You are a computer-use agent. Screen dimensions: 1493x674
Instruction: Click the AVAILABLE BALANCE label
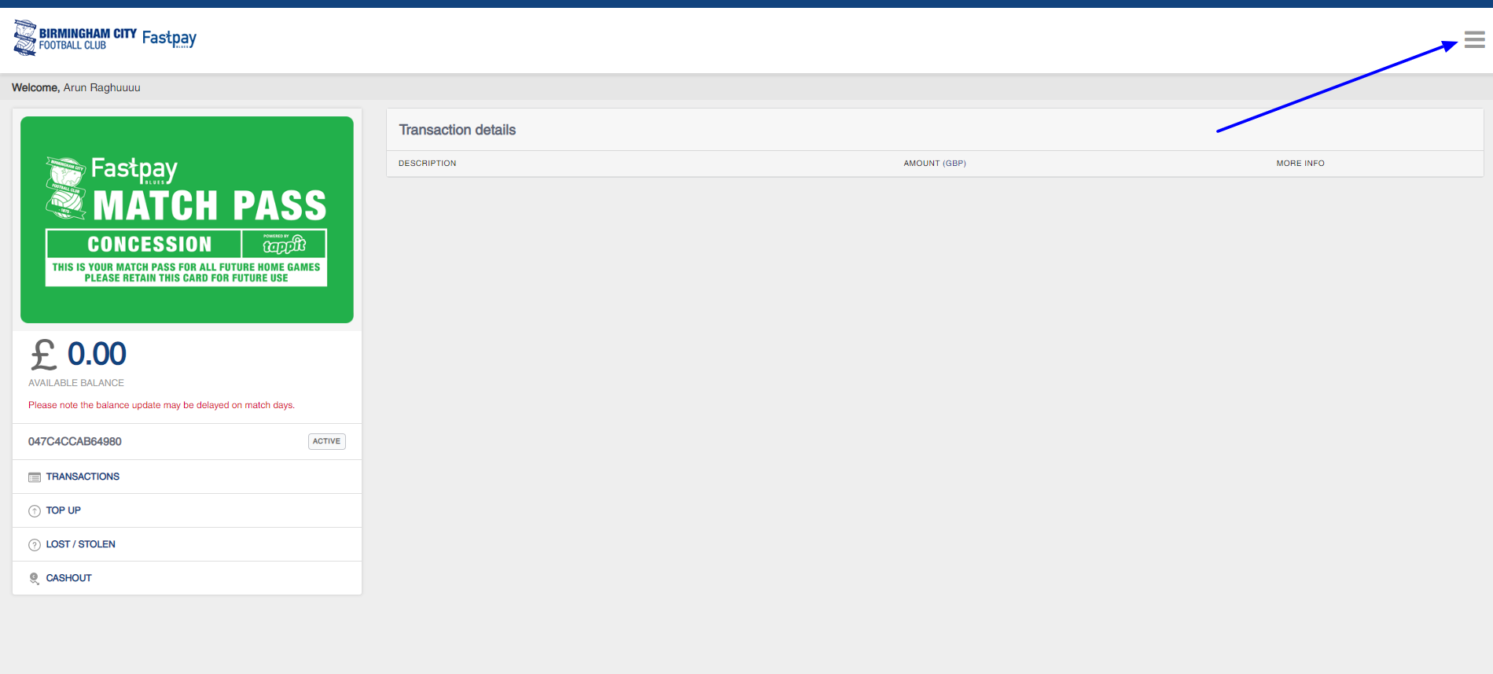76,383
